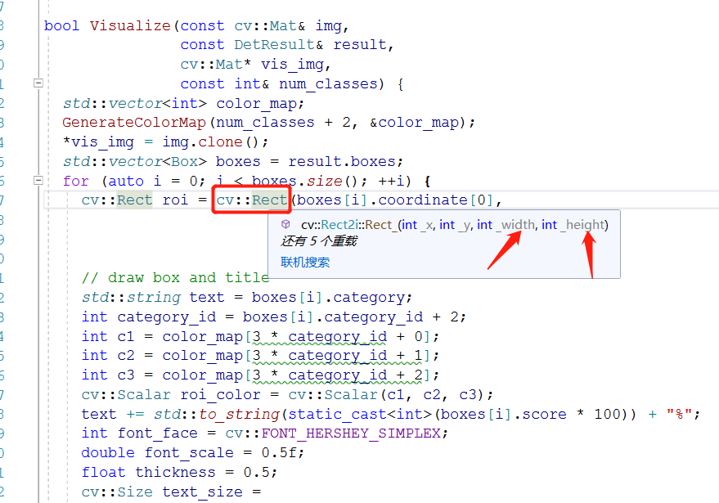The image size is (719, 503).
Task: Click 'size' method in for loop
Action: coord(324,181)
